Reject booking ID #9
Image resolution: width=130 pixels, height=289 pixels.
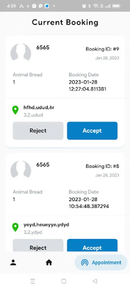pyautogui.click(x=38, y=131)
